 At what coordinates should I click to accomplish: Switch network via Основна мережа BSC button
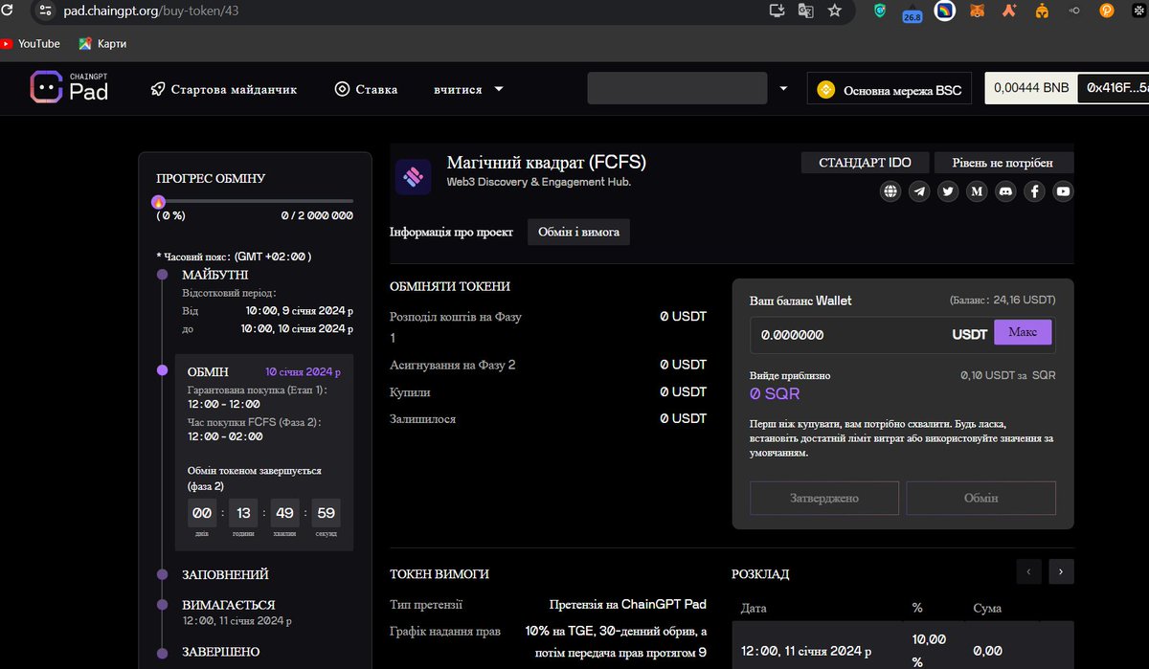click(x=890, y=90)
